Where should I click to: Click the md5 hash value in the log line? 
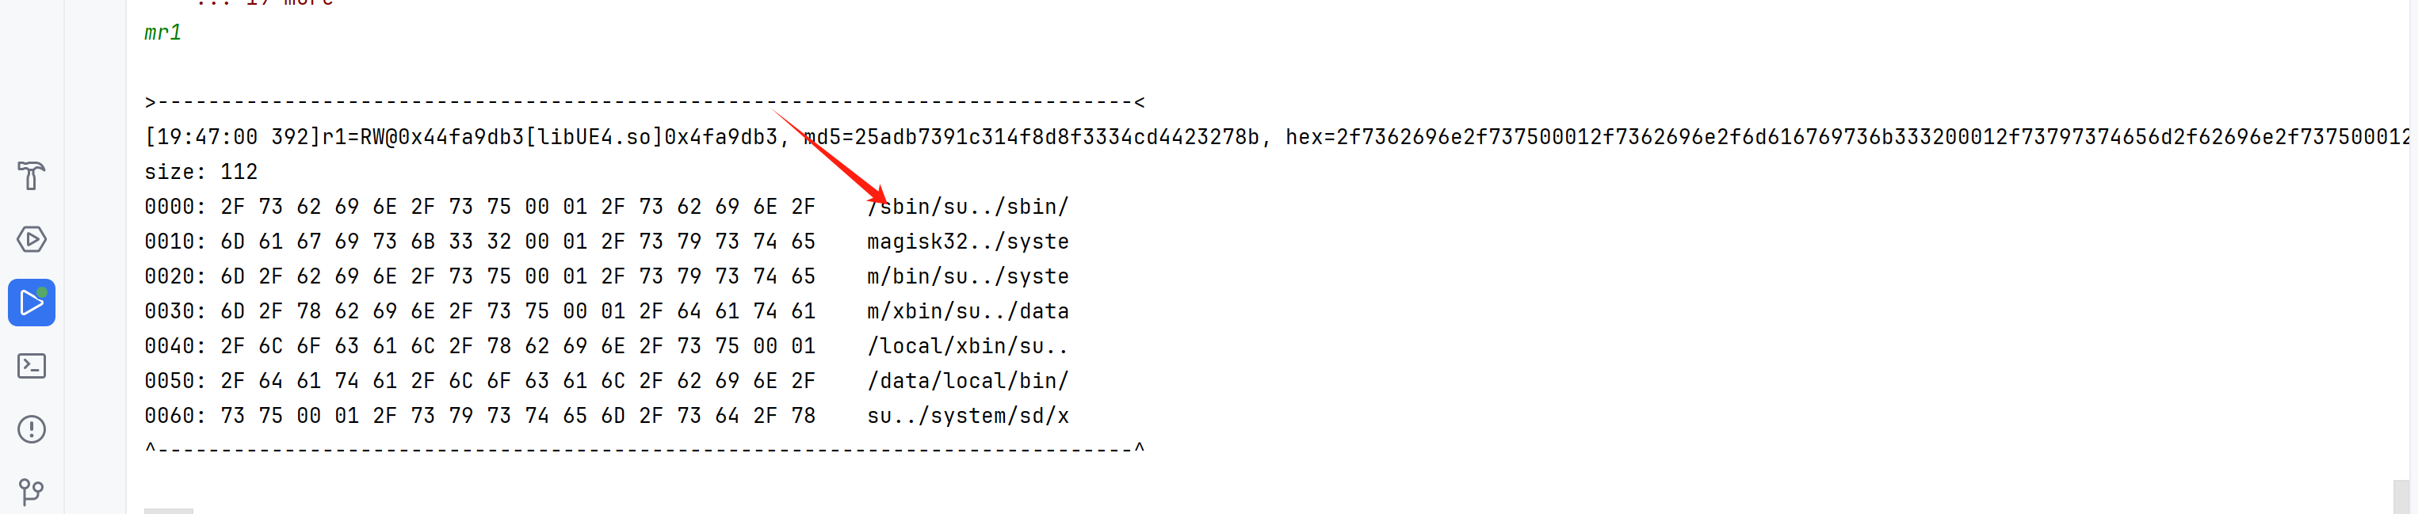coord(1056,137)
